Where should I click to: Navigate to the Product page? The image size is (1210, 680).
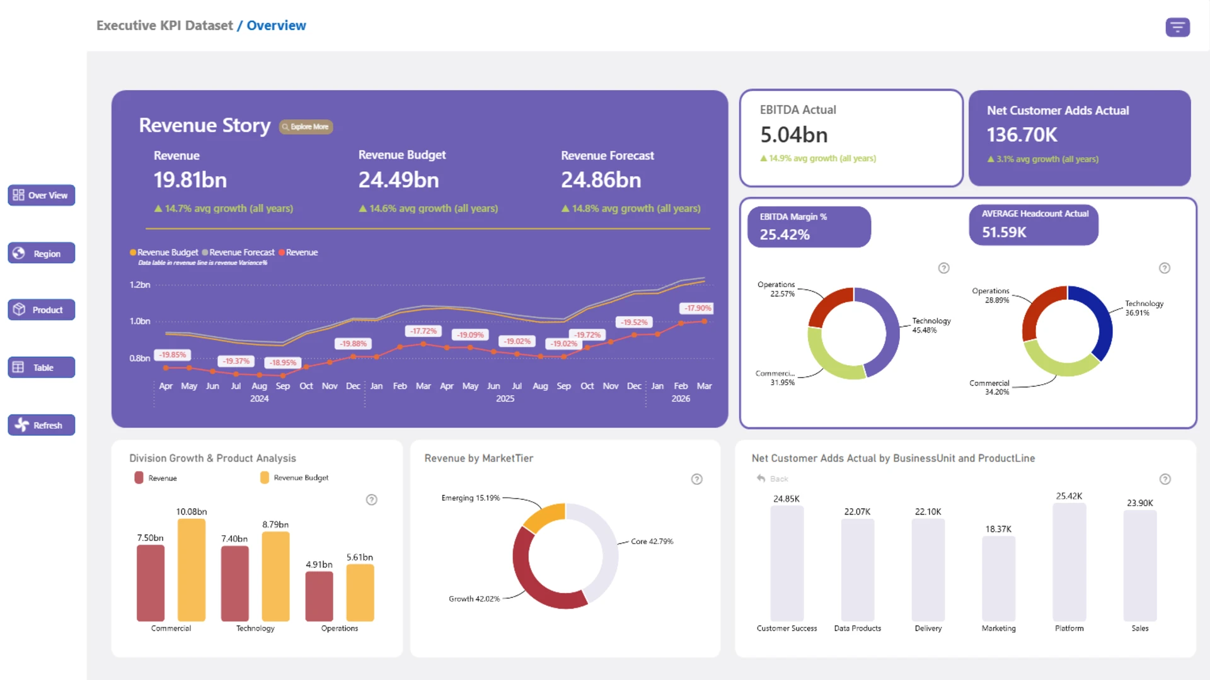point(42,310)
